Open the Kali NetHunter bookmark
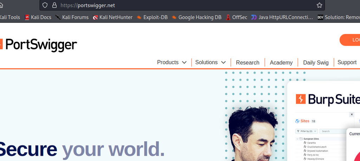Image resolution: width=360 pixels, height=161 pixels. point(112,17)
